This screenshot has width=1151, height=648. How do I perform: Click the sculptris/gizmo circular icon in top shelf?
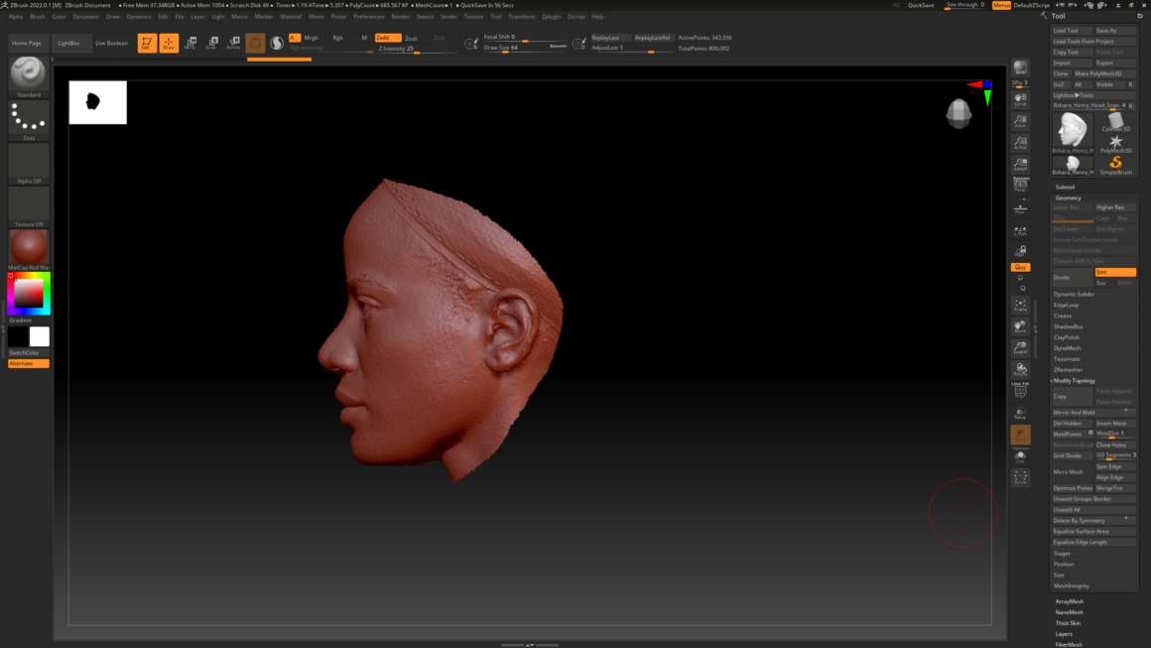255,44
